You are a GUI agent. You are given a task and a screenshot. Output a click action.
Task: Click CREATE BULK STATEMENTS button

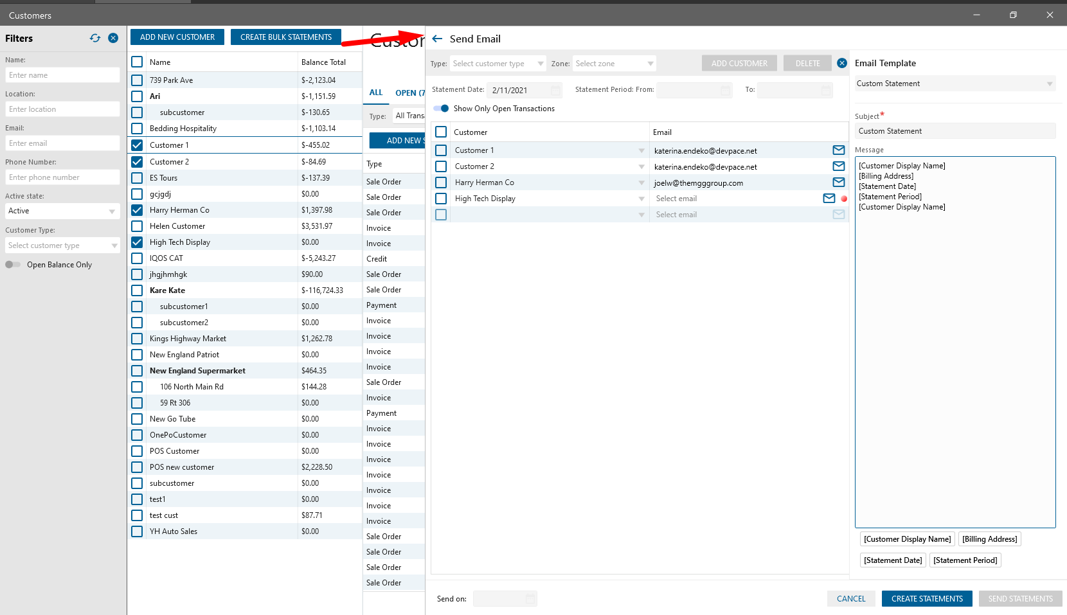point(286,37)
